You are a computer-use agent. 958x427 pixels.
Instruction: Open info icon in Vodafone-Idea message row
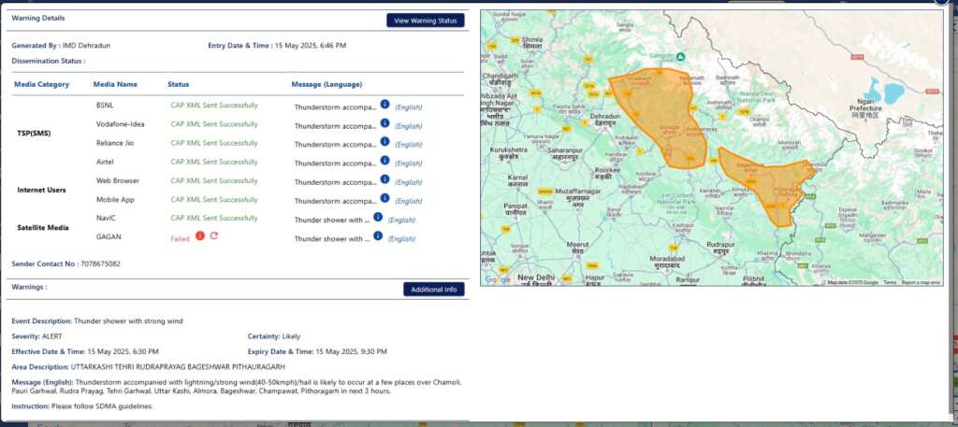coord(385,123)
